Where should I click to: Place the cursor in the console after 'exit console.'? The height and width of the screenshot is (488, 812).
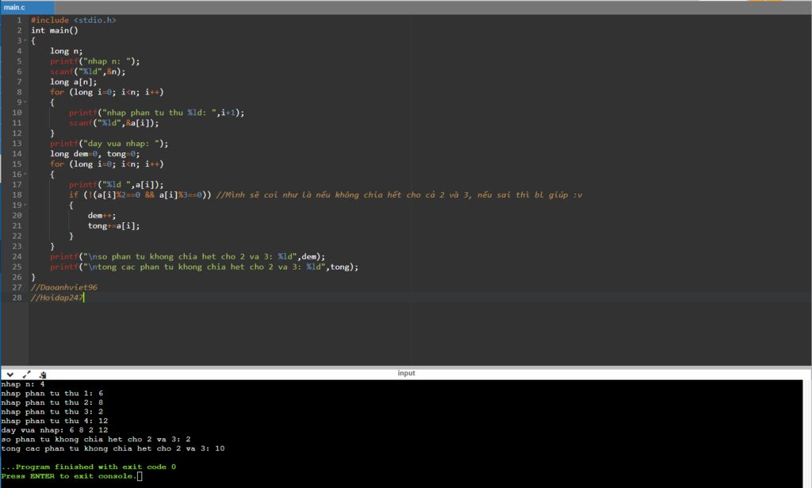point(140,476)
